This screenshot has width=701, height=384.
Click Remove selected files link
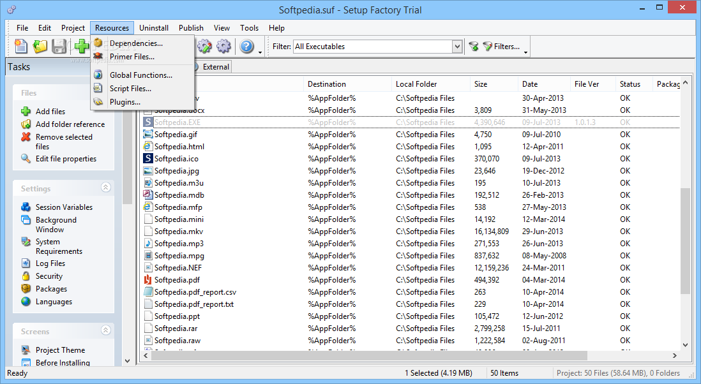(64, 142)
